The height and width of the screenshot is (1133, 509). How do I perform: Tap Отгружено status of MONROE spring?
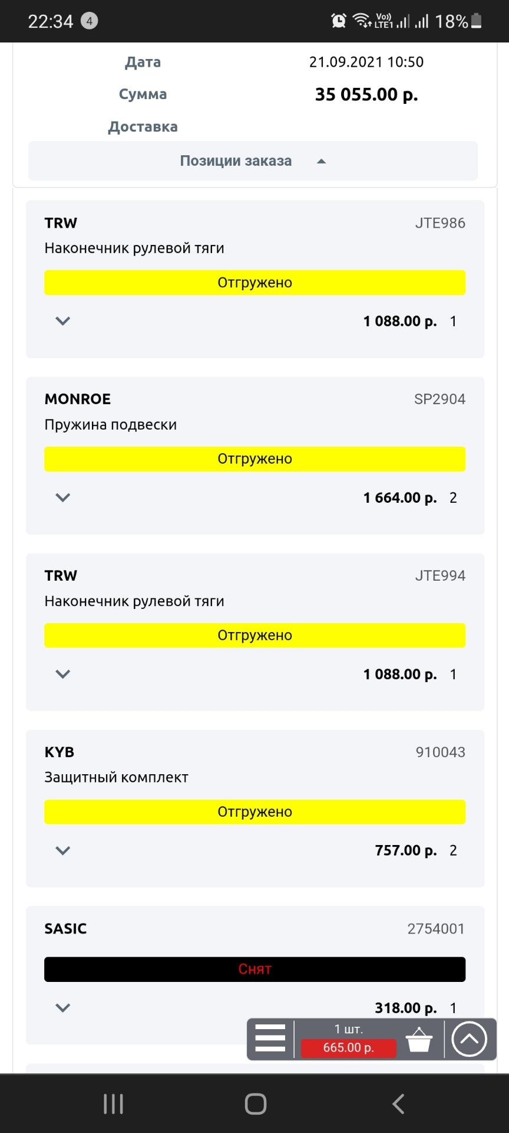pyautogui.click(x=254, y=459)
